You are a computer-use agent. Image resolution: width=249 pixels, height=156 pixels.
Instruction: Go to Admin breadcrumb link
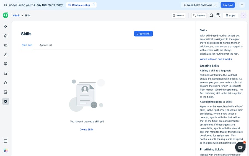pyautogui.click(x=17, y=16)
